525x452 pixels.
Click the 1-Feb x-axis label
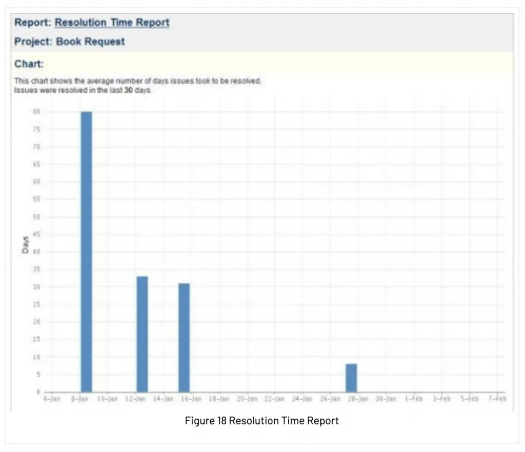tap(414, 399)
